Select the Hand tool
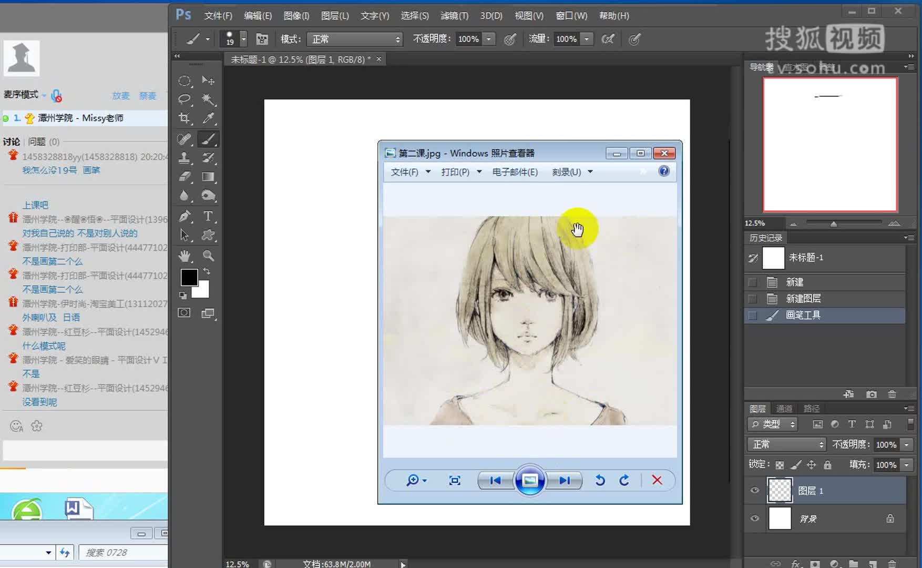Screen dimensions: 922x568 tap(184, 256)
